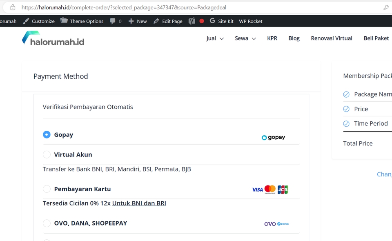The height and width of the screenshot is (241, 392).
Task: Click the Visa card icon
Action: tap(257, 189)
